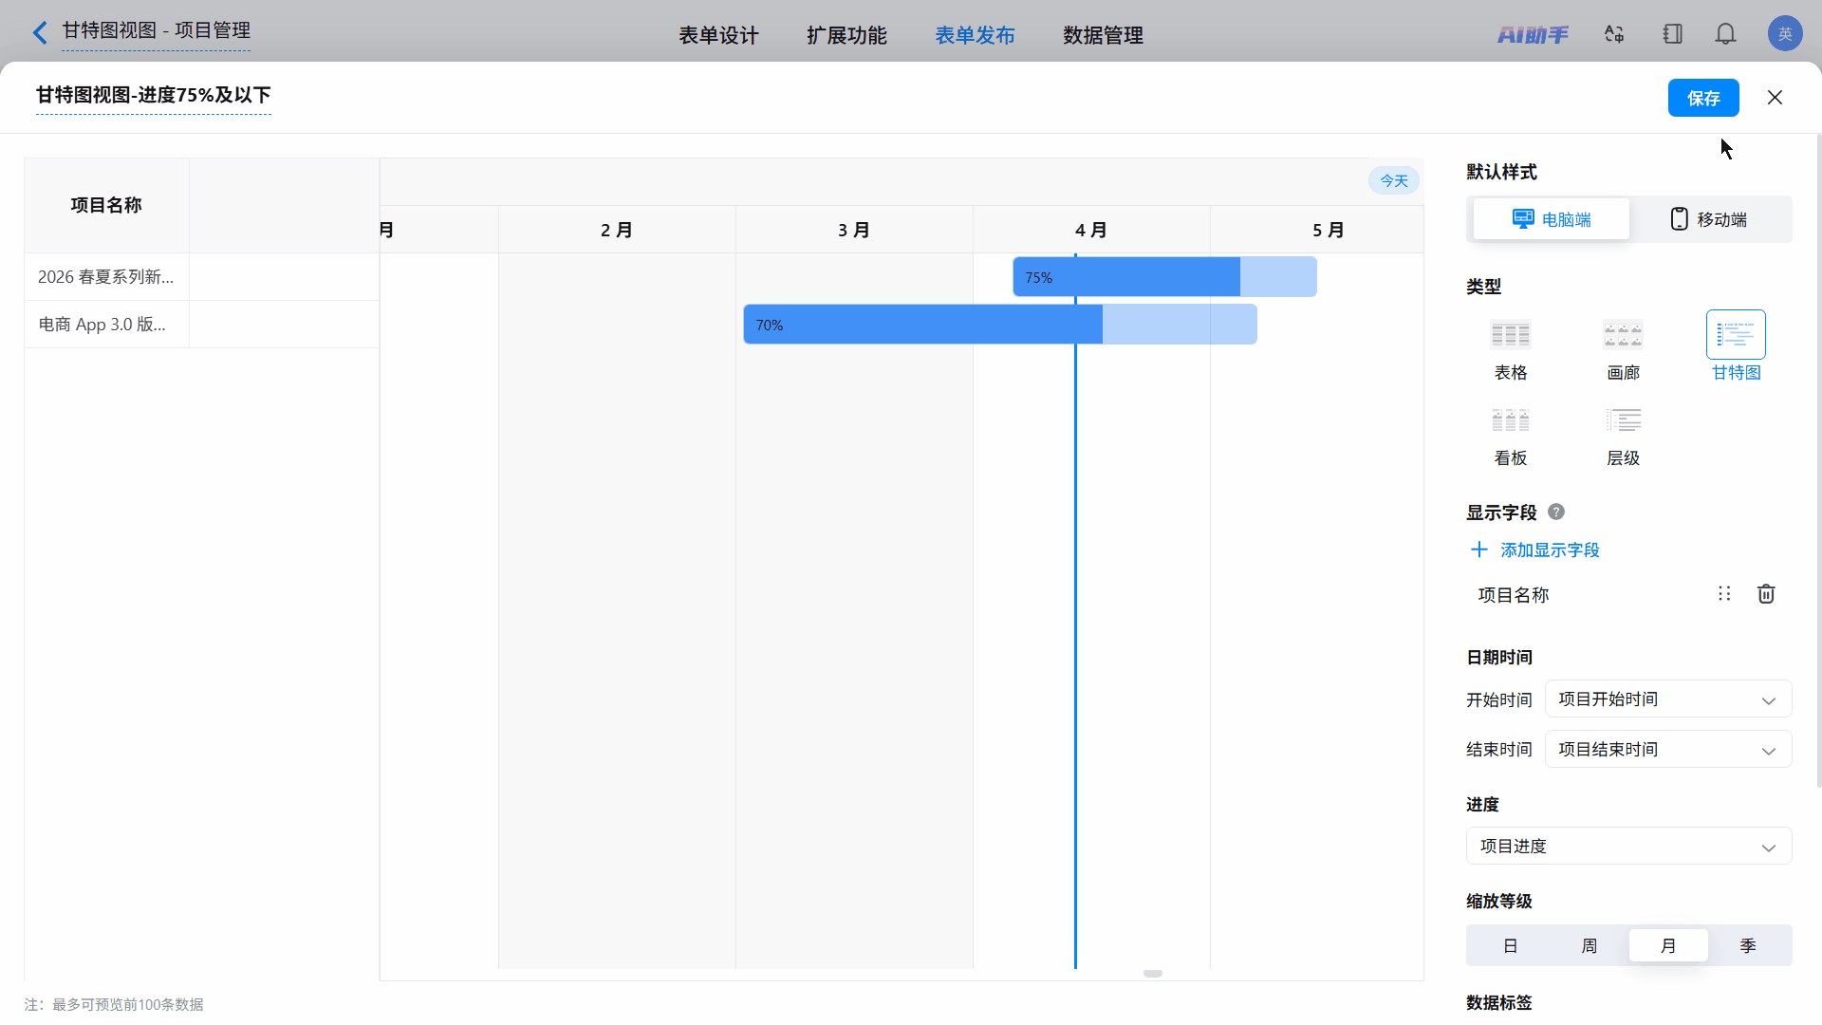Screen dimensions: 1822x1025
Task: Select the kanban board view type icon
Action: [1510, 420]
